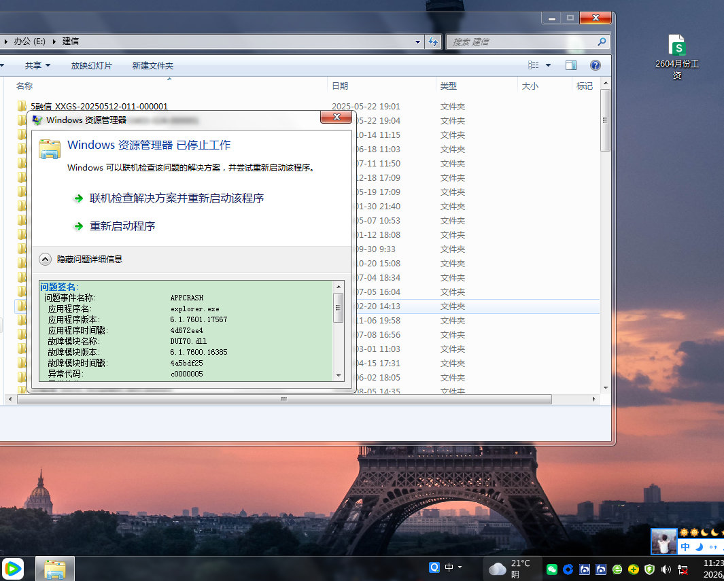
Task: Click the horizontal scrollbar right arrow
Action: pyautogui.click(x=594, y=399)
